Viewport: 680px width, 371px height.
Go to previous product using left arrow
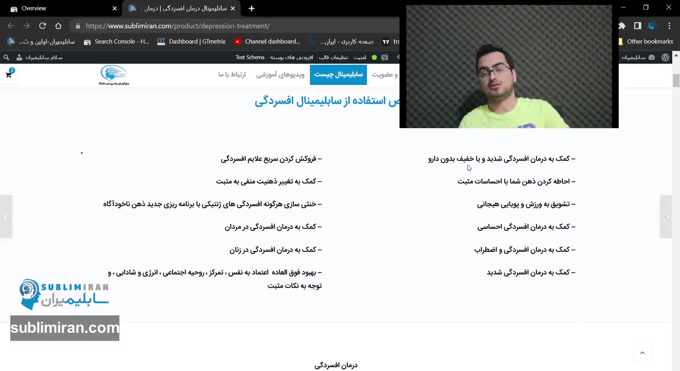click(6, 217)
